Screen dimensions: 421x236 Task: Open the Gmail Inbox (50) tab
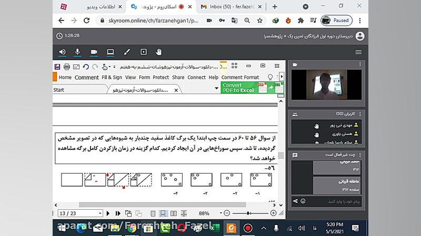click(231, 7)
